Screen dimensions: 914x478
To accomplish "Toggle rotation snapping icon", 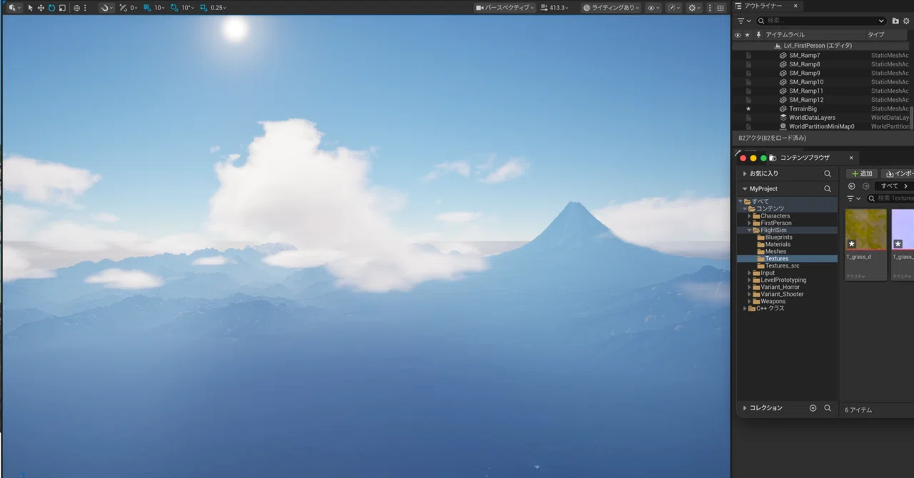I will [x=174, y=7].
